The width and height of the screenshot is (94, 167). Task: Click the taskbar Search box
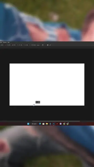34,124
